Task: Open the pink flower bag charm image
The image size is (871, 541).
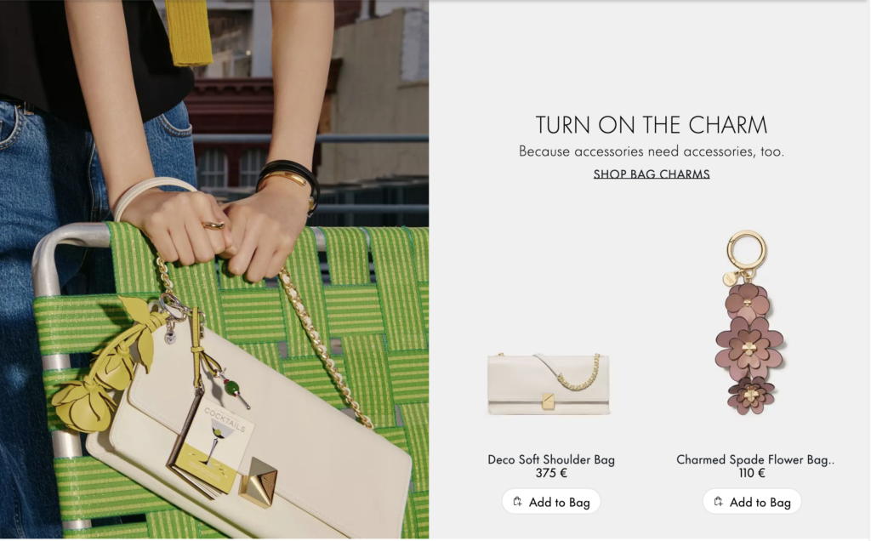Action: pyautogui.click(x=749, y=323)
